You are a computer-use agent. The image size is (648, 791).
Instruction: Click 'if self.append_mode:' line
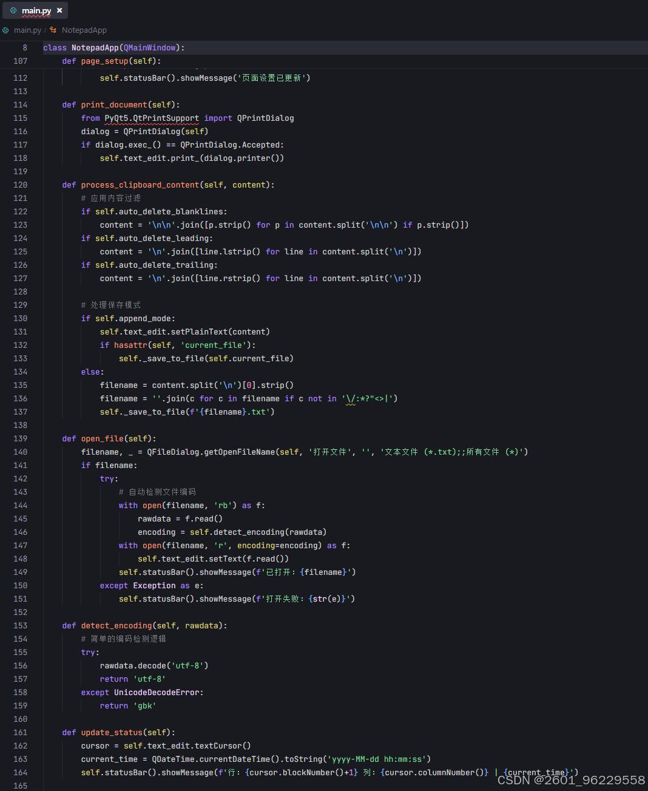[128, 318]
